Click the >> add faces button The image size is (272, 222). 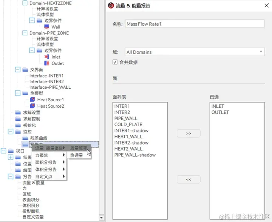point(189,133)
